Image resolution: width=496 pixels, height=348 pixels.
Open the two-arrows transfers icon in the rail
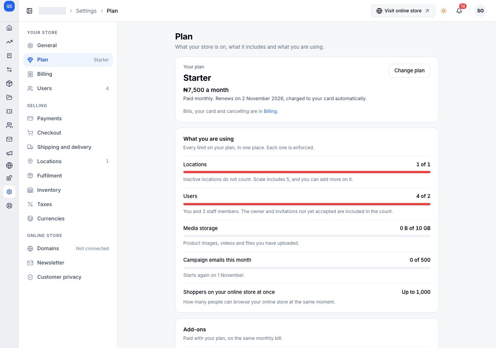click(x=9, y=70)
